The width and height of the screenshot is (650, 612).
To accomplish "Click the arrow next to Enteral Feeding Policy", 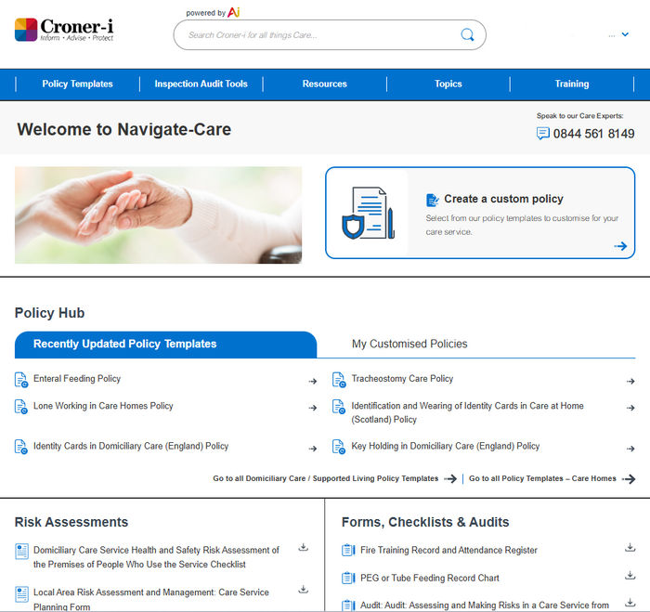I will (x=313, y=381).
